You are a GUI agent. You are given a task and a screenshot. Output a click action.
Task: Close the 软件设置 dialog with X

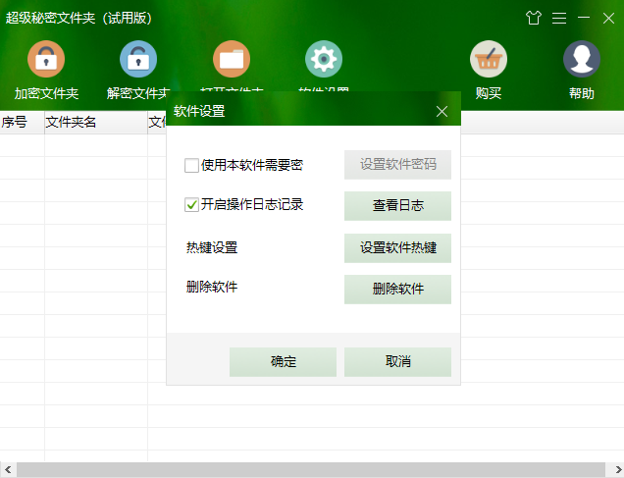coord(442,111)
